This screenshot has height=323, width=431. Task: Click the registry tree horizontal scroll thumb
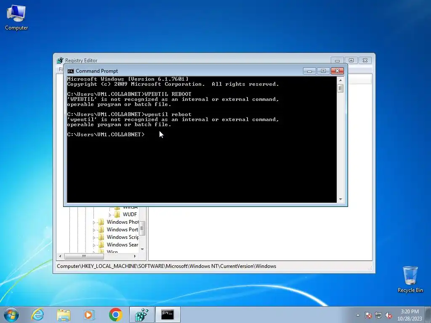[84, 256]
